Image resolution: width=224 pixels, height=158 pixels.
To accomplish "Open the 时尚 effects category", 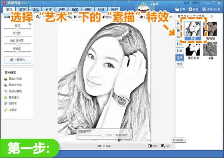I will coord(179,51).
